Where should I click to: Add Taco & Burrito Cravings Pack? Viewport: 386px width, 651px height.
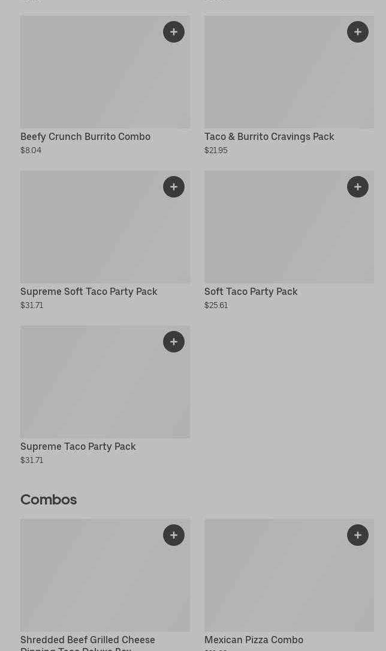[358, 32]
